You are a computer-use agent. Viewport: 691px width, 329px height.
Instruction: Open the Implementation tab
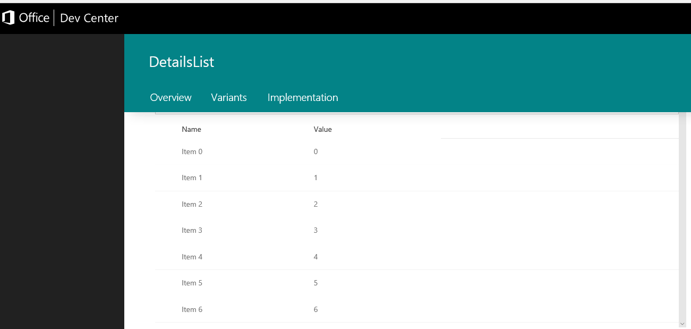point(302,97)
